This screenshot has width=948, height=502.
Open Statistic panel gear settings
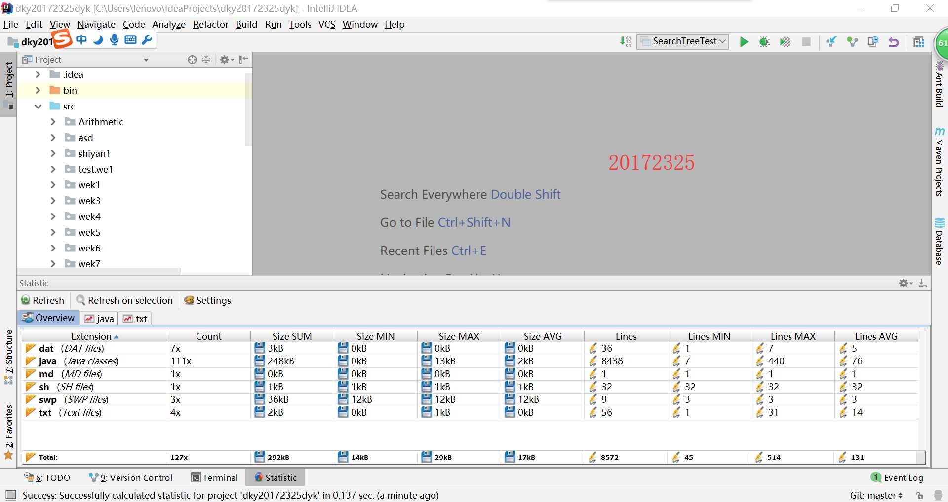pos(905,283)
